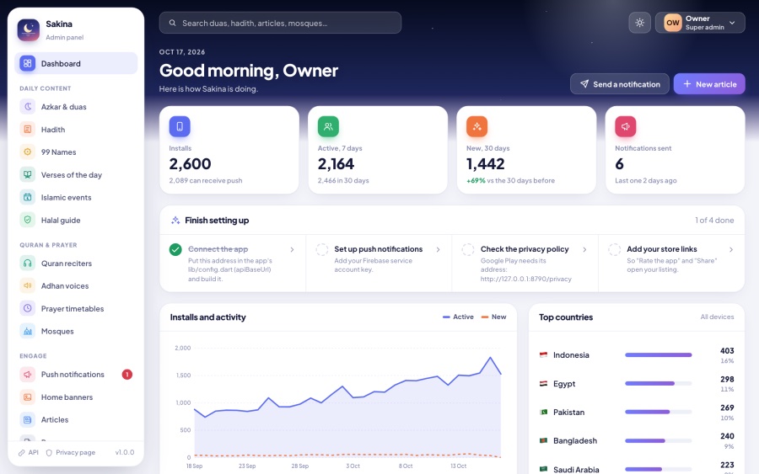This screenshot has height=474, width=759.
Task: Open the Home banners image icon
Action: pos(28,397)
